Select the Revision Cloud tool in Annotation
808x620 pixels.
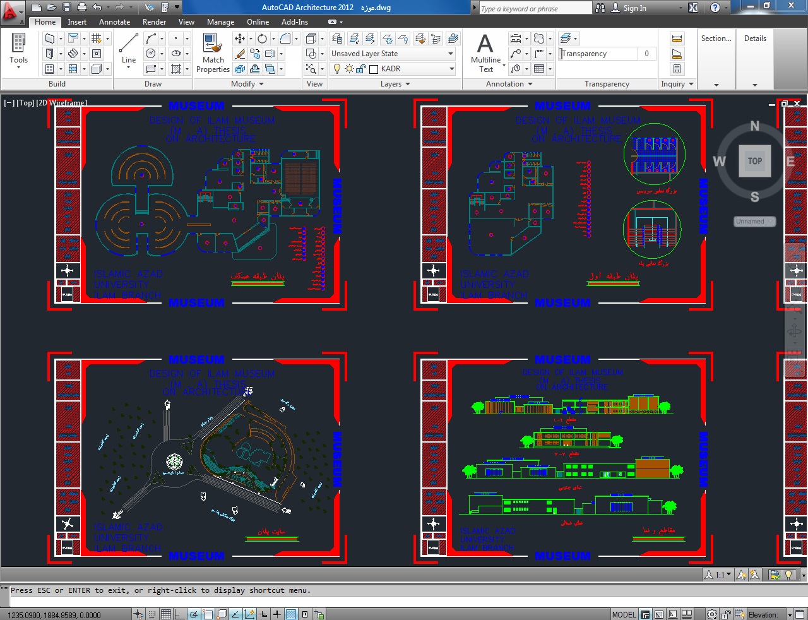click(x=538, y=39)
